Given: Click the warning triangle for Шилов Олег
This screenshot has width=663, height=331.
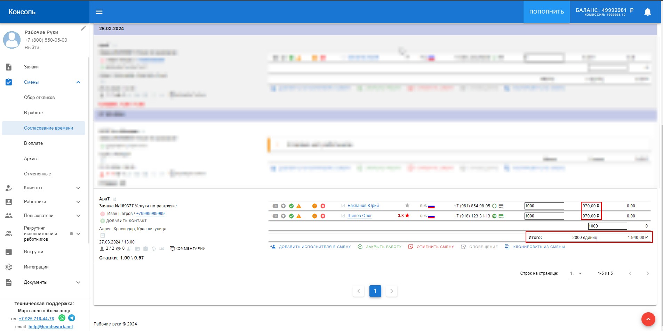Looking at the screenshot, I should (299, 216).
